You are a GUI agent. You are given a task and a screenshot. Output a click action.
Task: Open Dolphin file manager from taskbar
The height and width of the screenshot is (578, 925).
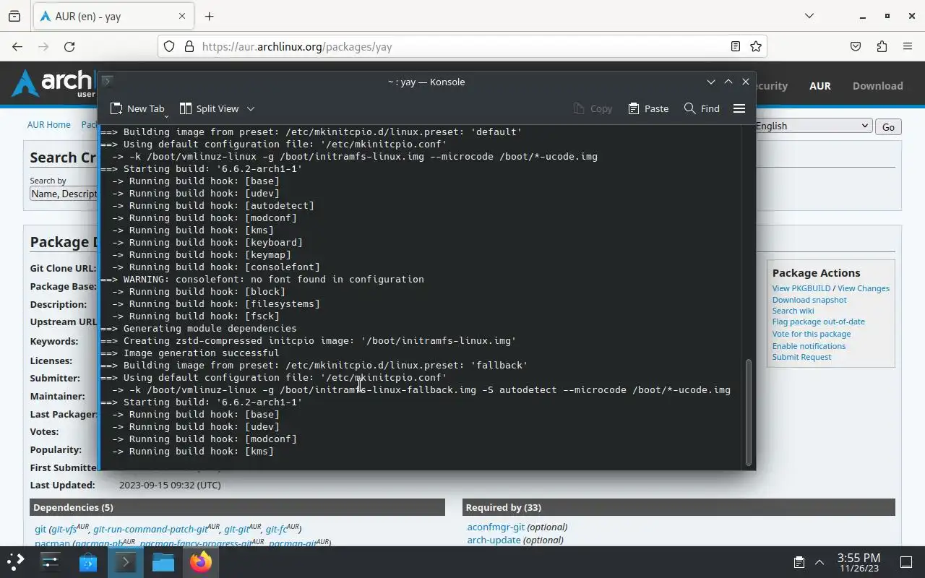click(163, 561)
